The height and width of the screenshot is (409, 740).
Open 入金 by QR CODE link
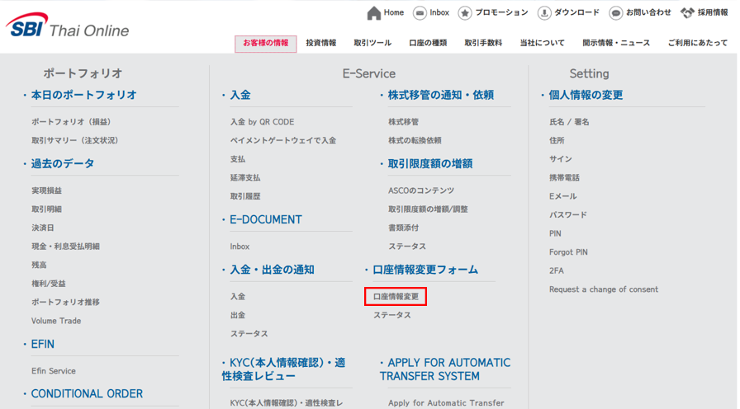pos(262,121)
